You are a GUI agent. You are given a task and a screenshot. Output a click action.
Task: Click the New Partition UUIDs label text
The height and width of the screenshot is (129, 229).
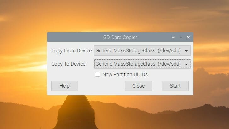coord(125,74)
